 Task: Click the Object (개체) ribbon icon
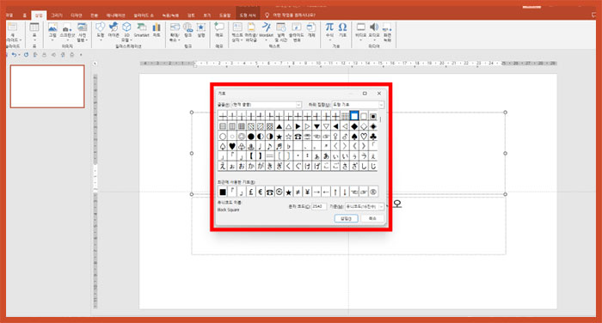point(311,27)
